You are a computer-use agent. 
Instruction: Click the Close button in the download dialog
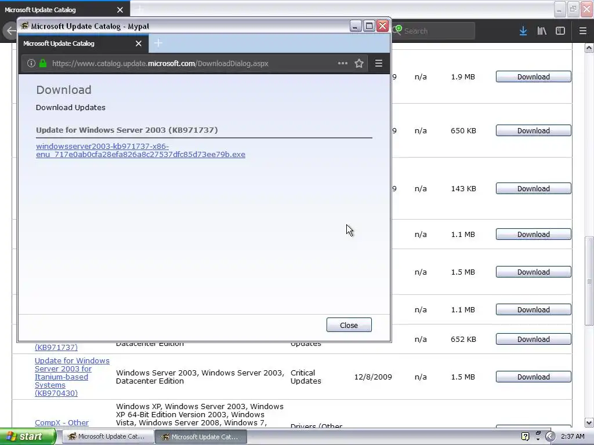[349, 325]
